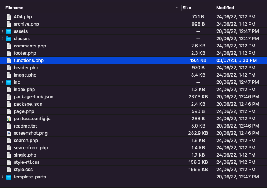The height and width of the screenshot is (188, 267).
Task: Click the search.php file icon
Action: [9, 141]
